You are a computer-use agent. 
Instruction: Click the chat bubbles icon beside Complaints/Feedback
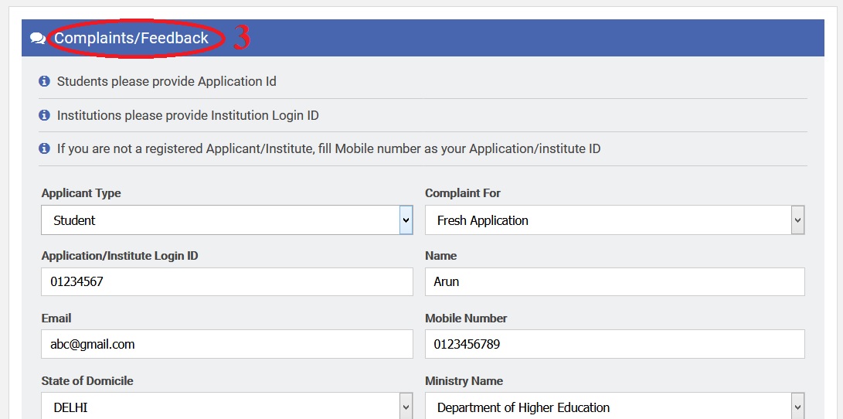(x=38, y=38)
